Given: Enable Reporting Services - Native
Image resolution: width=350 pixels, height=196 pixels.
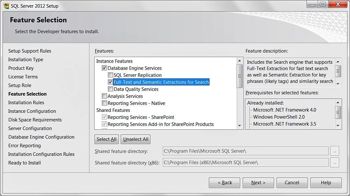Looking at the screenshot, I should [x=104, y=103].
